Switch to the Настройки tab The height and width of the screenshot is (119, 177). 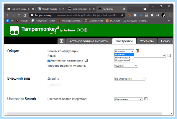[x=124, y=41]
